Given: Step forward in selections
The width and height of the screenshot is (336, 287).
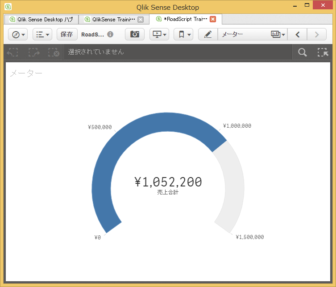Looking at the screenshot, I should click(x=33, y=52).
